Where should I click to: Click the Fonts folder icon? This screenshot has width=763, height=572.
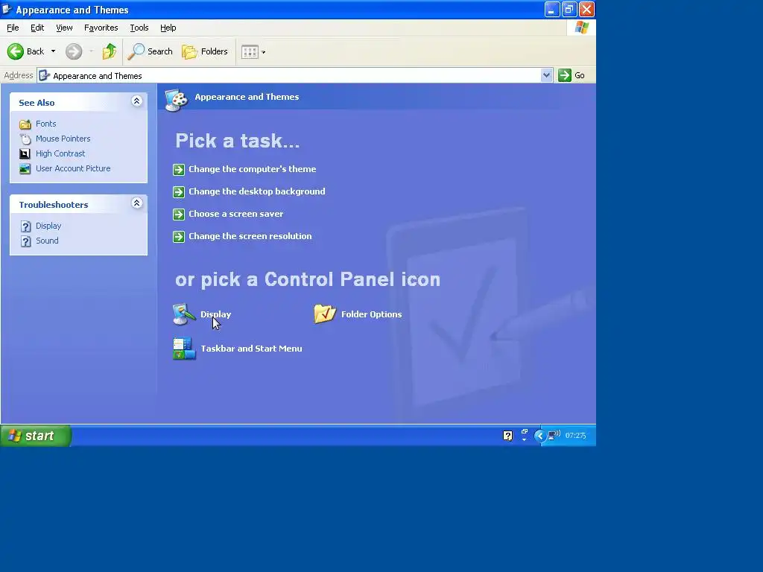click(x=25, y=124)
